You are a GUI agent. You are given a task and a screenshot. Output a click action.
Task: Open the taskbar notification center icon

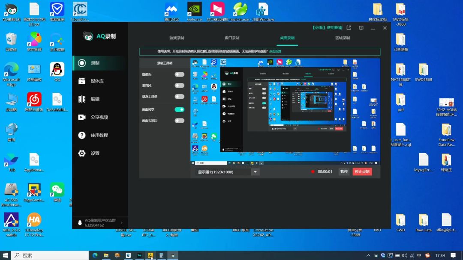click(x=453, y=255)
